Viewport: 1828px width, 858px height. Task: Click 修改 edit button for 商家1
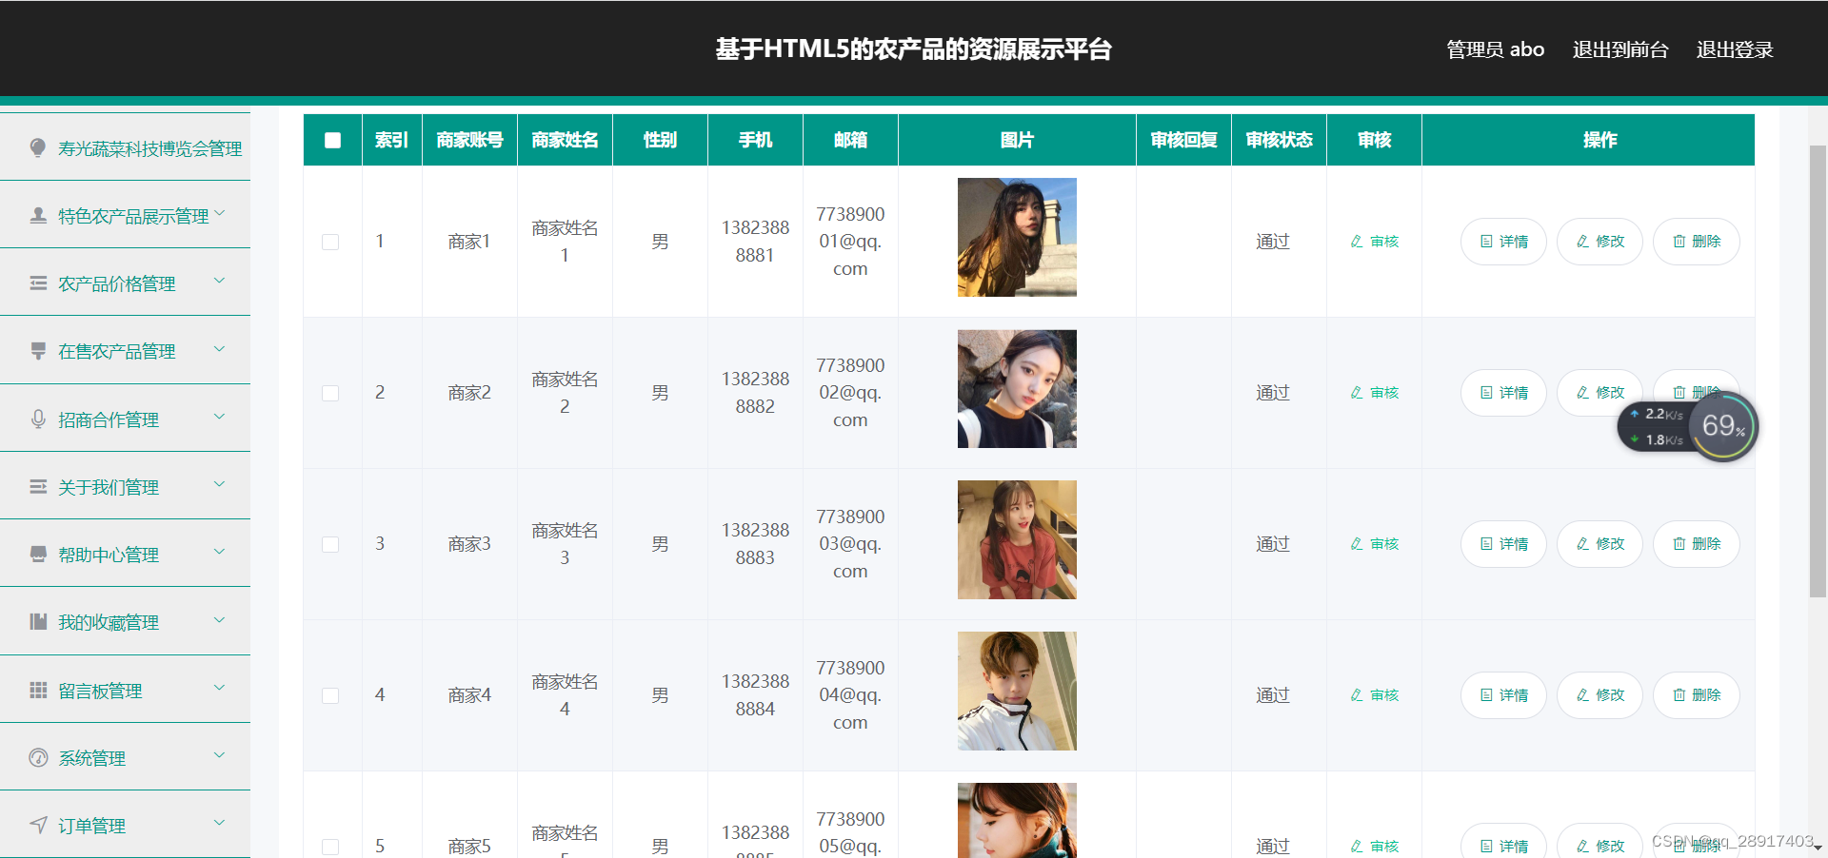[x=1599, y=242]
